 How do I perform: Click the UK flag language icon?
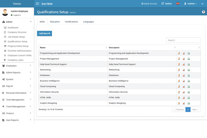[x=178, y=4]
